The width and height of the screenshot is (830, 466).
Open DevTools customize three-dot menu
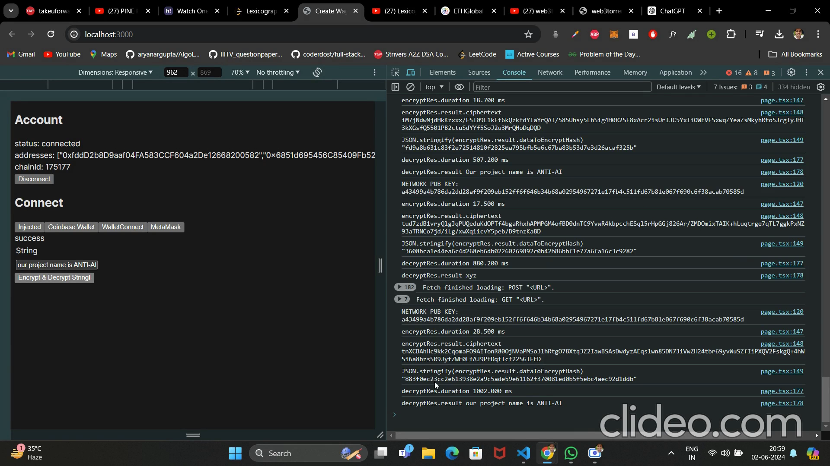coord(806,72)
